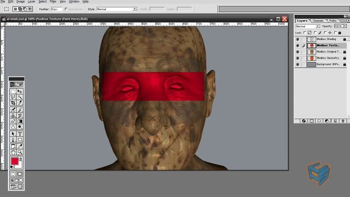Select the Slice tool
Viewport: 350px width, 197px height.
click(20, 103)
